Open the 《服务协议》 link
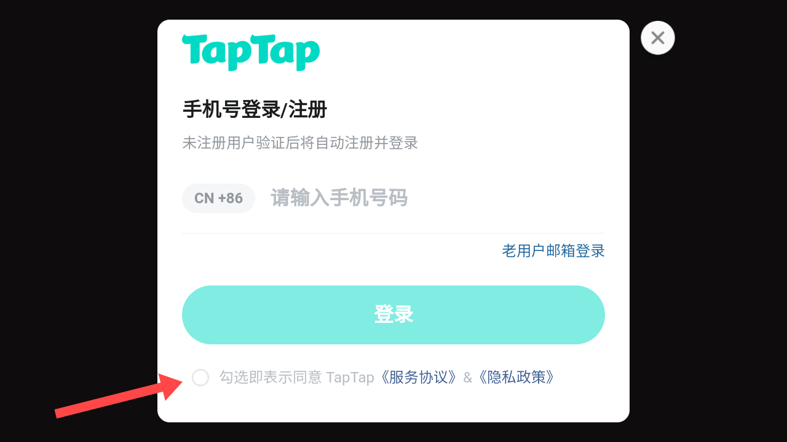Image resolution: width=787 pixels, height=442 pixels. [418, 378]
